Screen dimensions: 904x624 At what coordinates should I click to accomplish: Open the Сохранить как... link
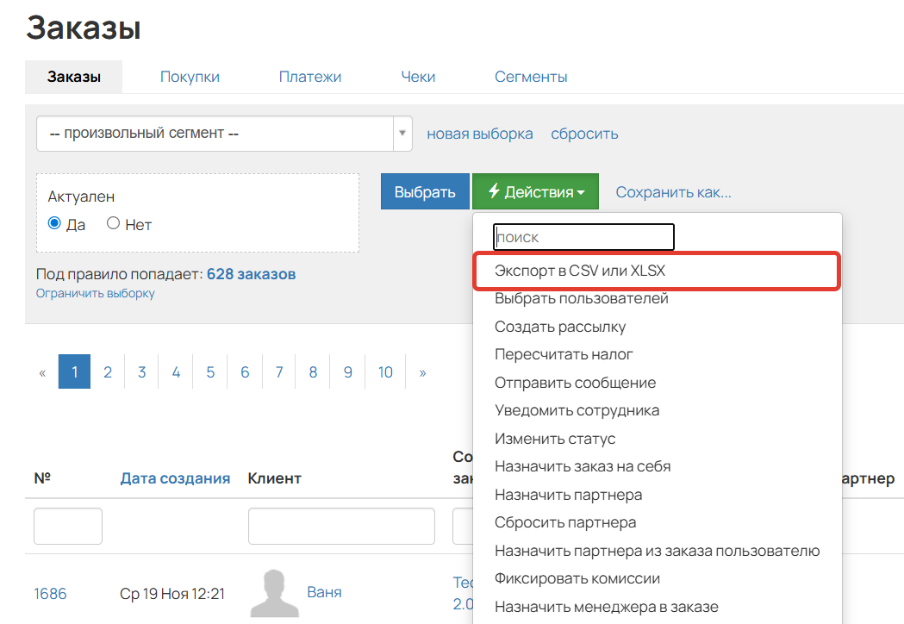pyautogui.click(x=673, y=191)
